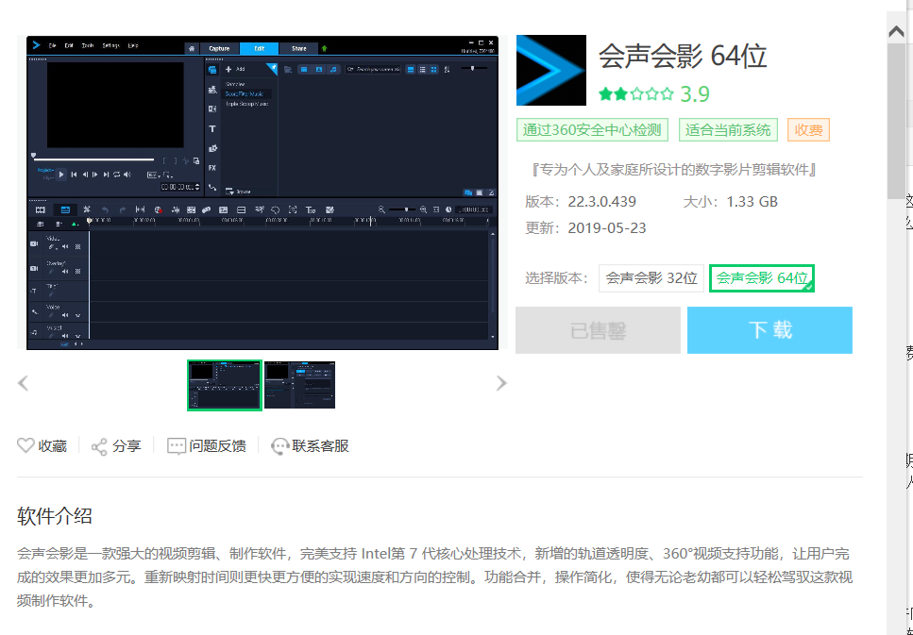Click the 软件介绍 section heading
The image size is (913, 635).
54,516
